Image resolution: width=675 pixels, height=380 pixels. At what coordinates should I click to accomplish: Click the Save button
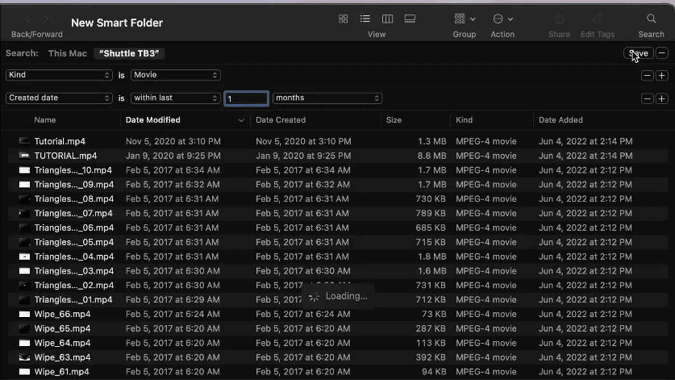pyautogui.click(x=638, y=53)
